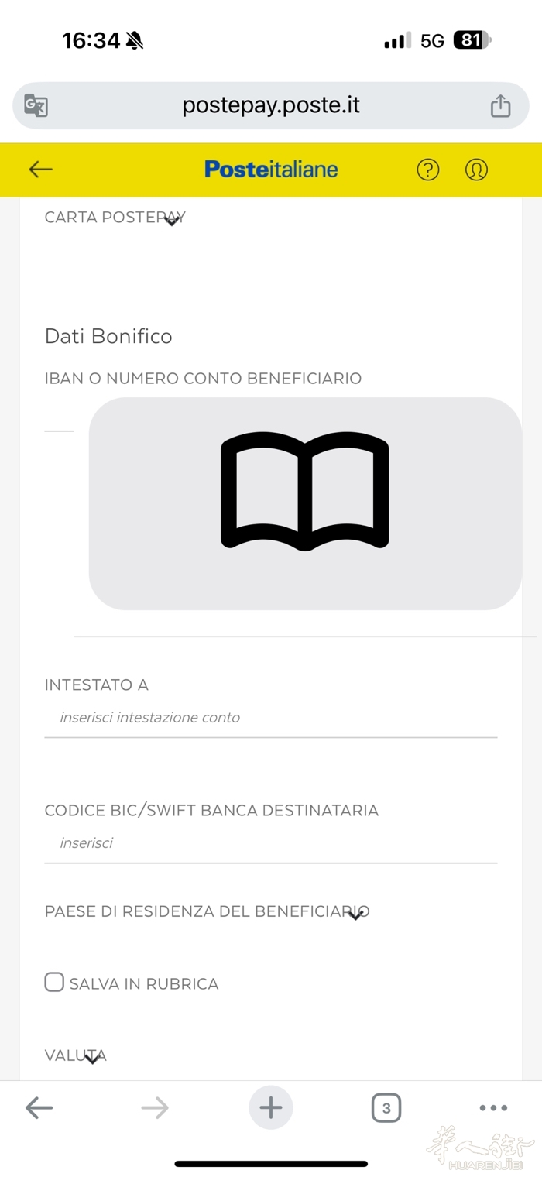Viewport: 542px width, 1177px height.
Task: Open the tab switcher showing 3 tabs
Action: point(386,1108)
